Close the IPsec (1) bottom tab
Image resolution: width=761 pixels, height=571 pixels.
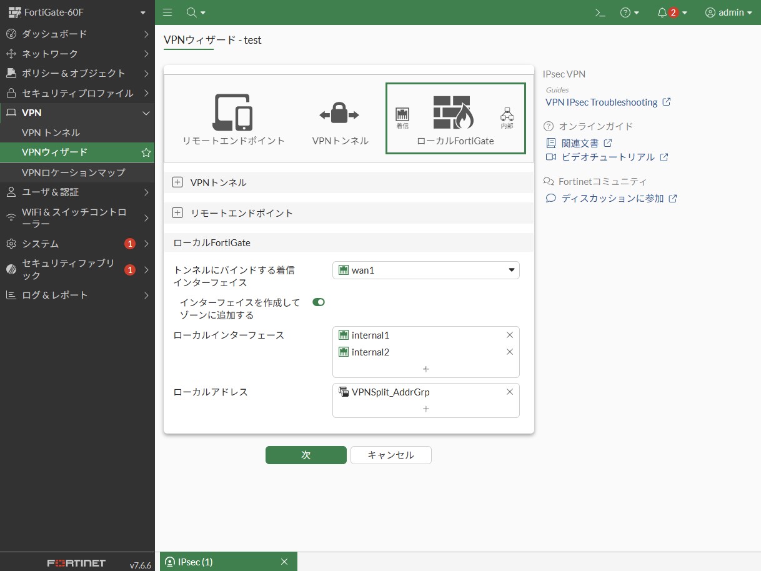point(284,562)
